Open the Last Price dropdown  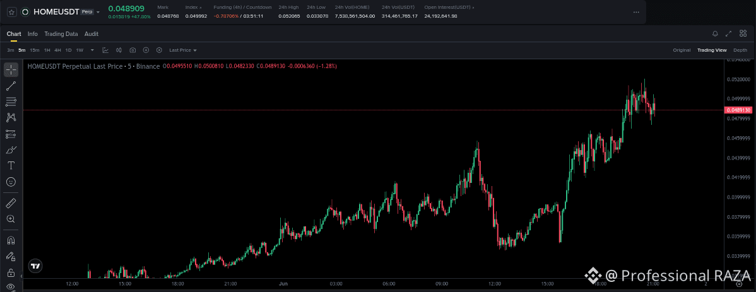click(183, 50)
